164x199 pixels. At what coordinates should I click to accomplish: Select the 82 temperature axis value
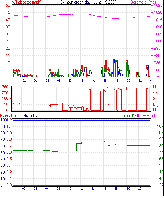click(x=161, y=146)
